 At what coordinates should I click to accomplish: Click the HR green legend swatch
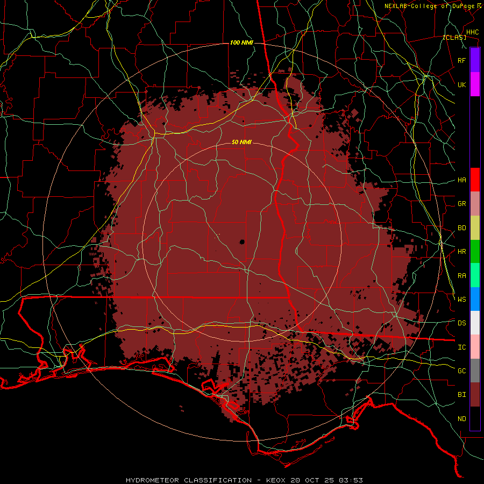(x=475, y=251)
